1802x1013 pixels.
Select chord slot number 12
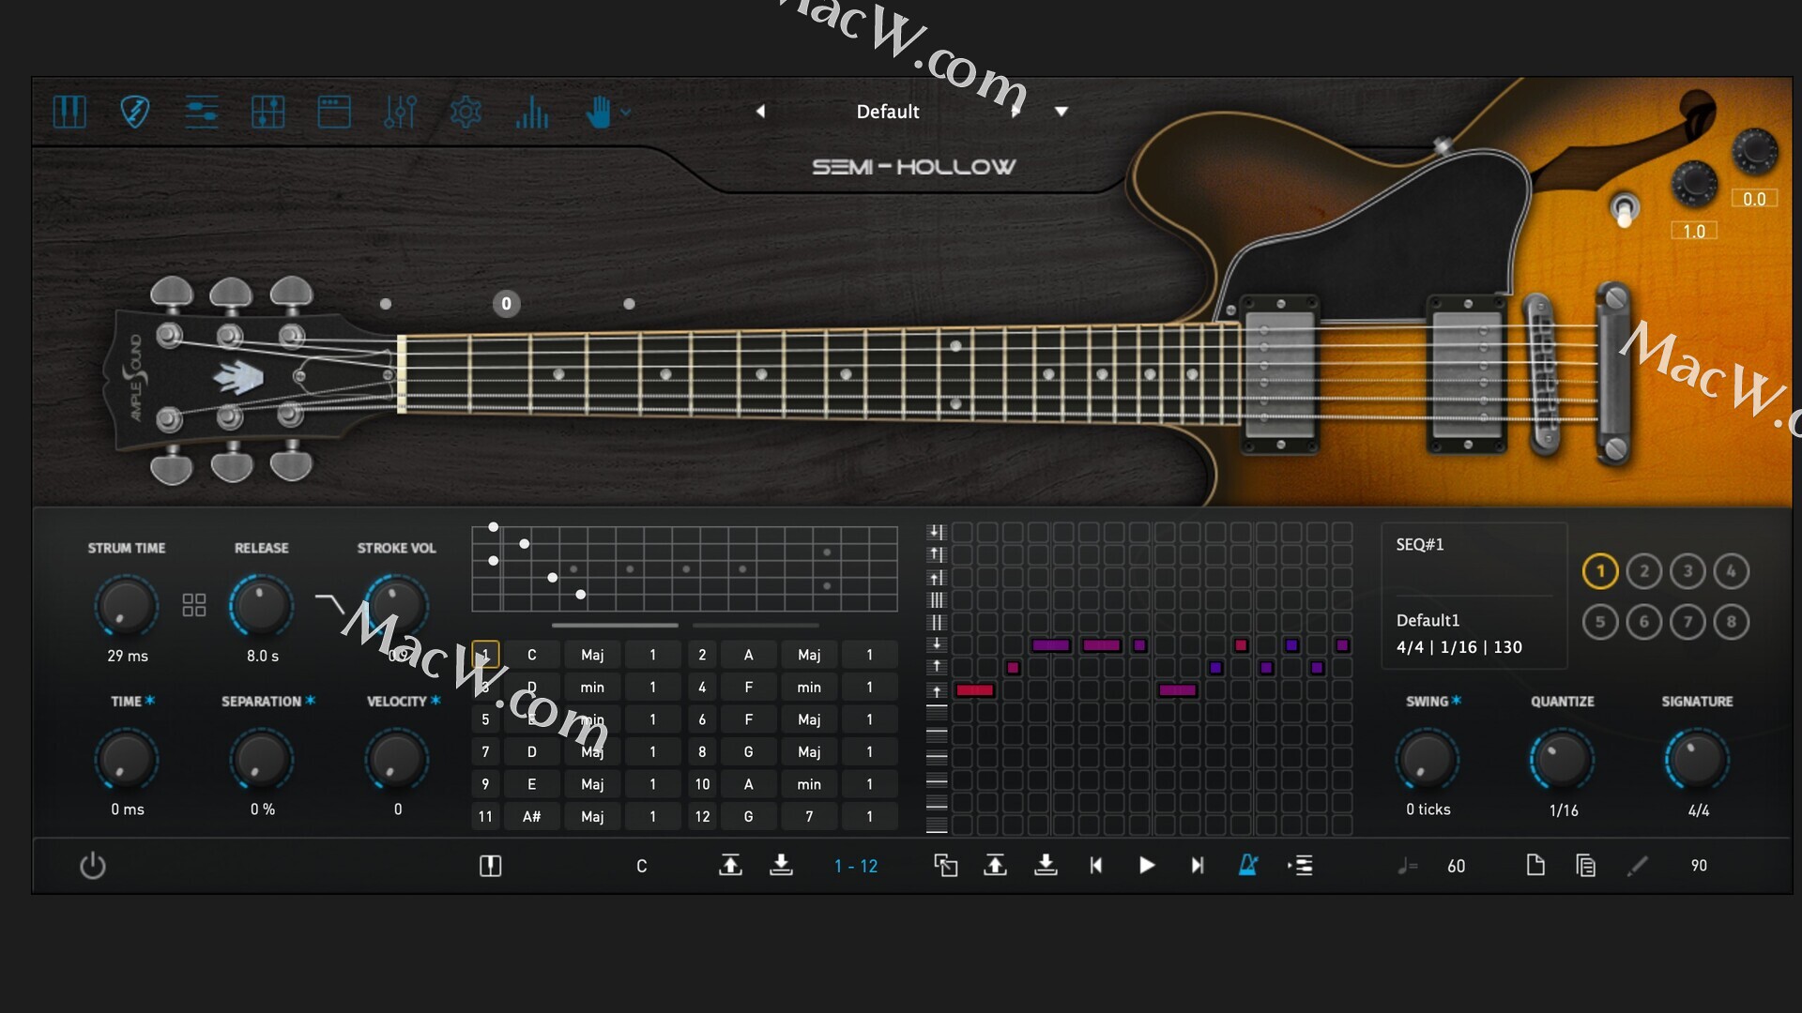(x=702, y=817)
